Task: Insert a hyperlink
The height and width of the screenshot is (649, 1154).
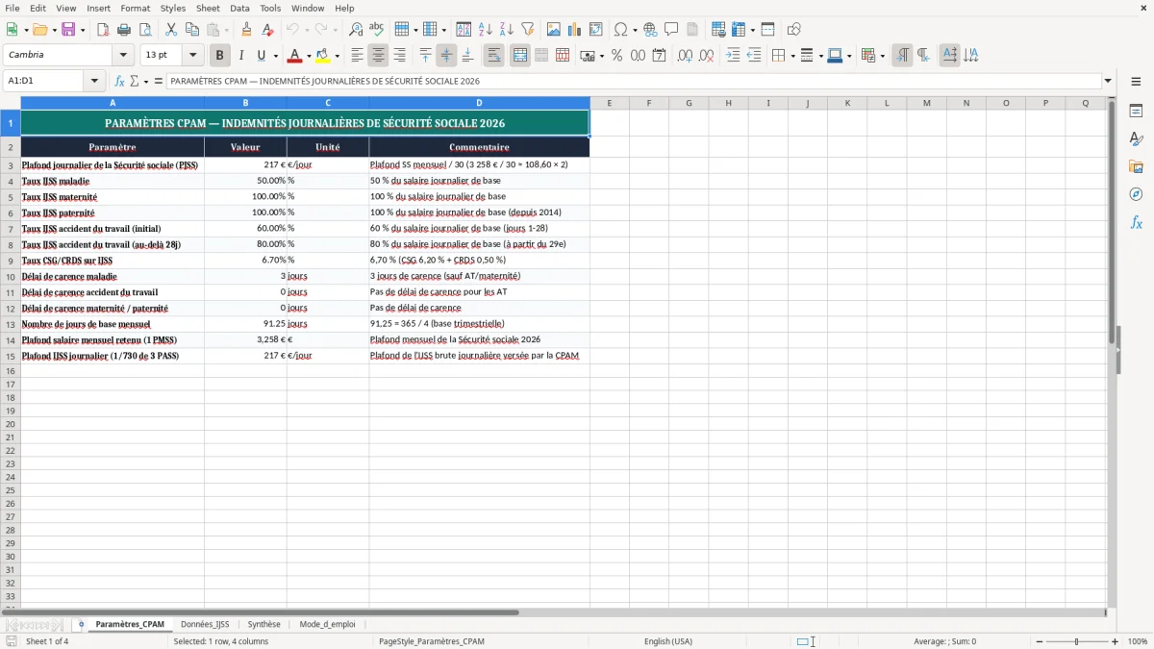Action: tap(651, 30)
